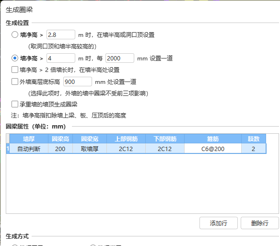This screenshot has width=280, height=246.
Task: Select the 取墙厚 cell
Action: pyautogui.click(x=90, y=149)
